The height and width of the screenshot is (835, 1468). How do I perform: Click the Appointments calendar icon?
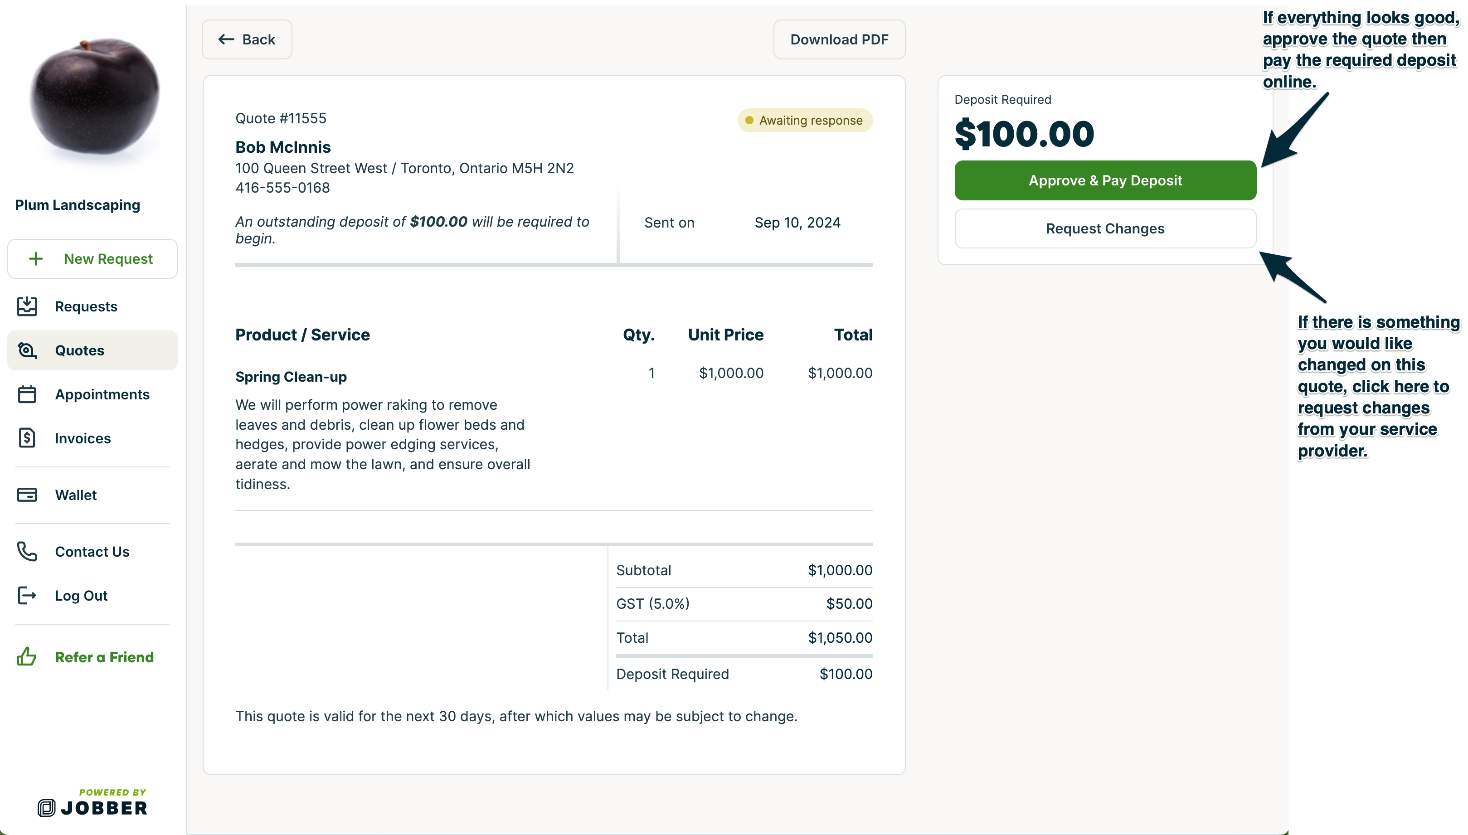click(x=27, y=394)
